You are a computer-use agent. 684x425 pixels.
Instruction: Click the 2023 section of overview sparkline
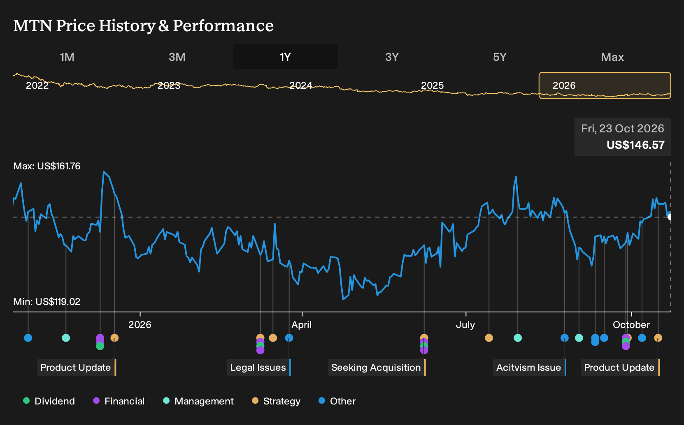click(169, 85)
